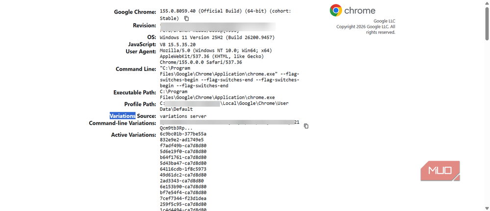The width and height of the screenshot is (490, 211).
Task: Click the 'Executable Path:' label
Action: tap(135, 93)
